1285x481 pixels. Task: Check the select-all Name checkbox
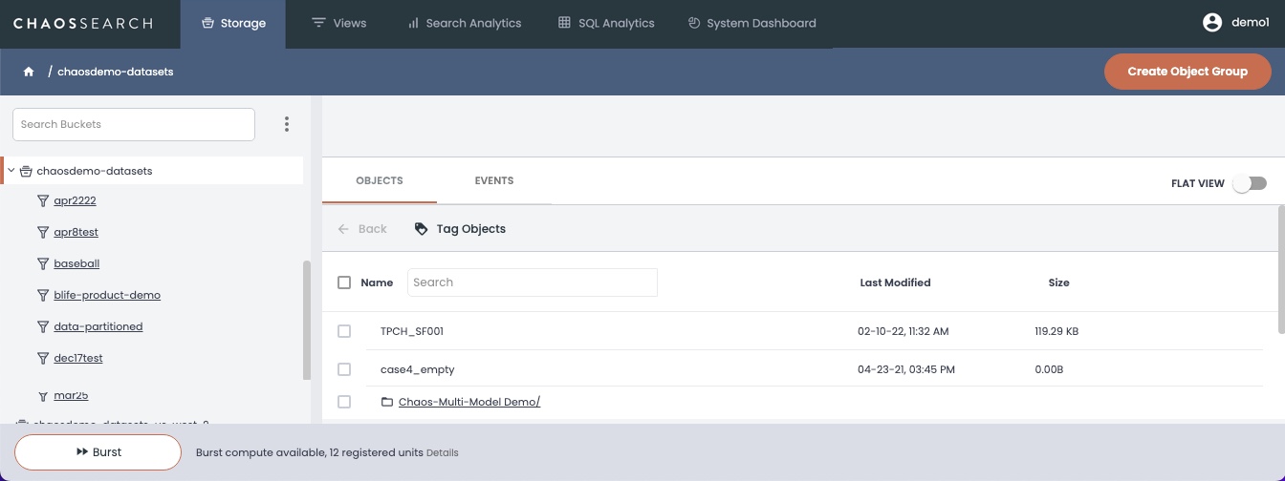[x=344, y=282]
